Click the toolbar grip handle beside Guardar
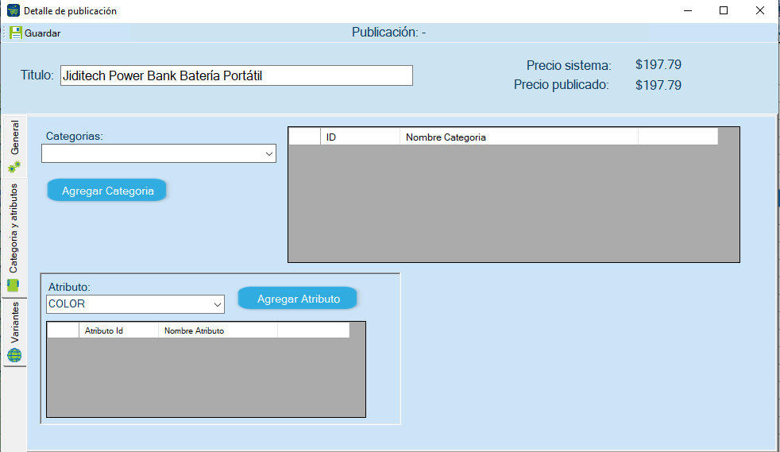 point(5,33)
